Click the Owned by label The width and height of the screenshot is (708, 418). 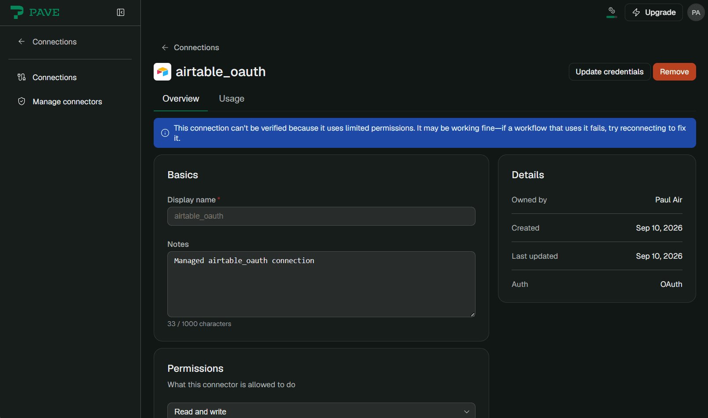tap(529, 200)
